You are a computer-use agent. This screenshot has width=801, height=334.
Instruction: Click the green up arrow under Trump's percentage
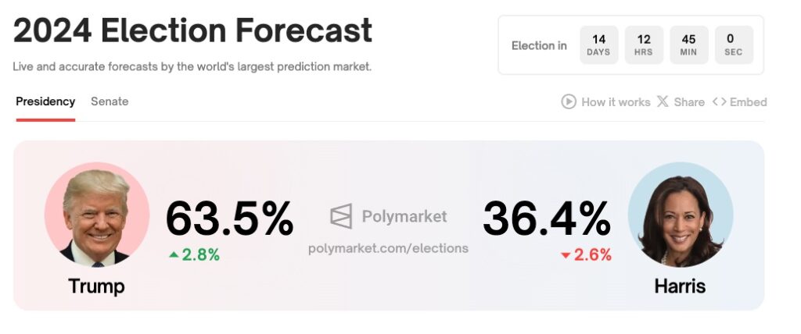point(173,254)
